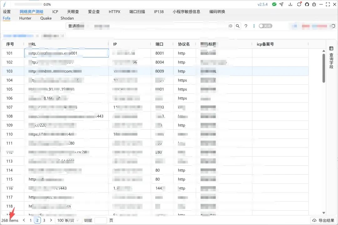Screen dimensions: 338x225
Task: Open the 设置 menu
Action: (x=7, y=12)
